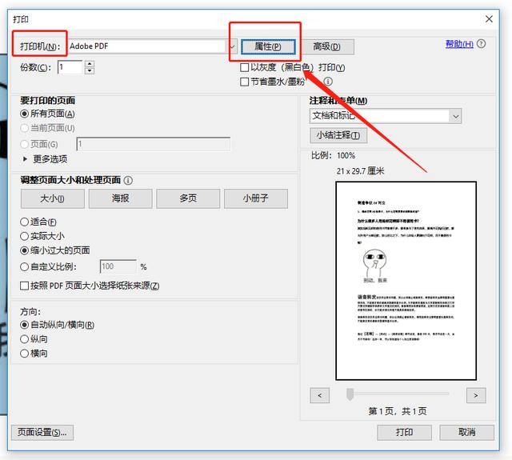Click the 第1页,共1页 page indicator
Screen dimensions: 512x460
398,411
